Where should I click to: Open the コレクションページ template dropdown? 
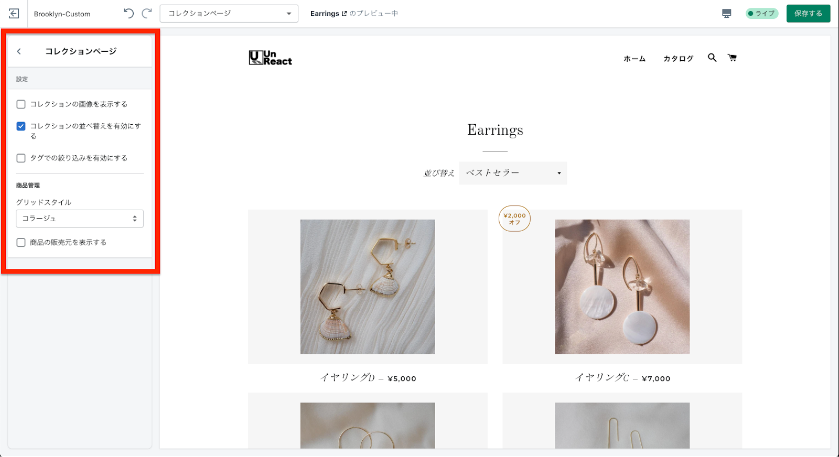pos(229,14)
